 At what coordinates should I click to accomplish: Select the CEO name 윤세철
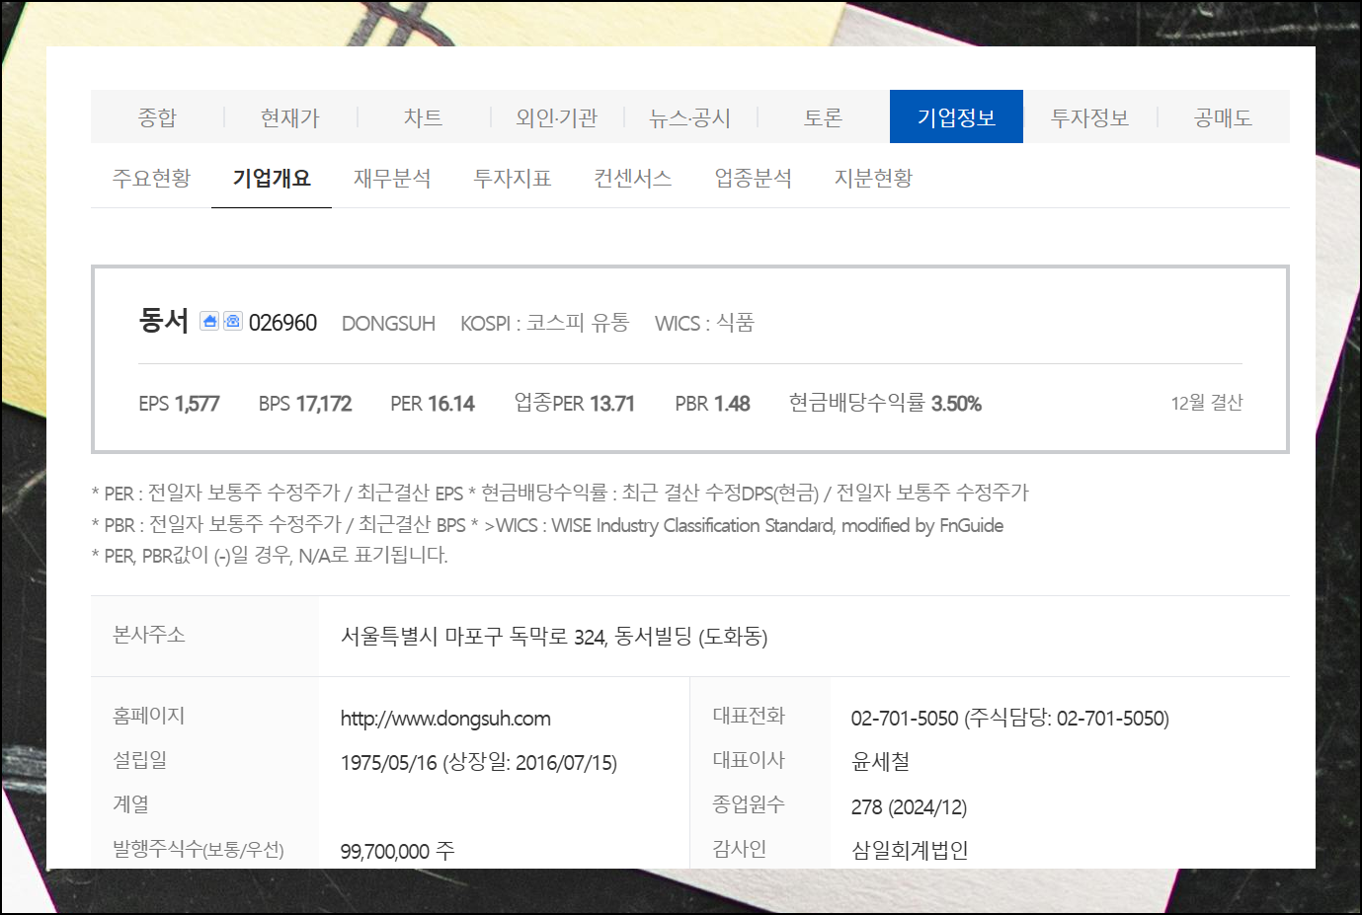click(880, 762)
